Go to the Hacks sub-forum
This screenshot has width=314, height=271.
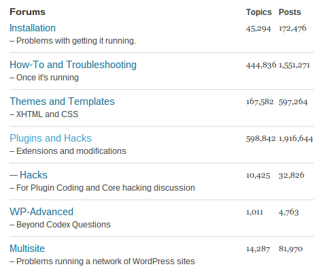coord(33,175)
